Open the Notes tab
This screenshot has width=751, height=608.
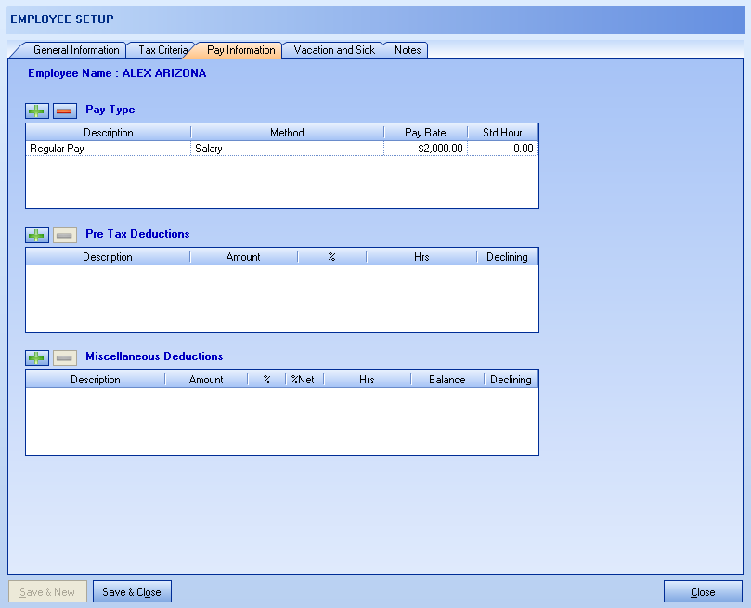408,50
